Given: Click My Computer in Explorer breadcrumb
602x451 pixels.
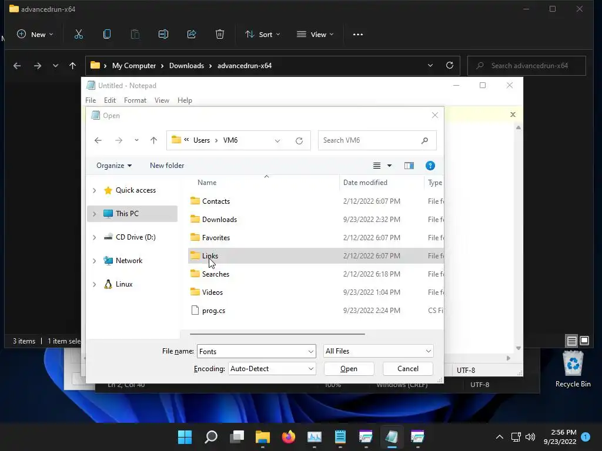Looking at the screenshot, I should [x=134, y=66].
